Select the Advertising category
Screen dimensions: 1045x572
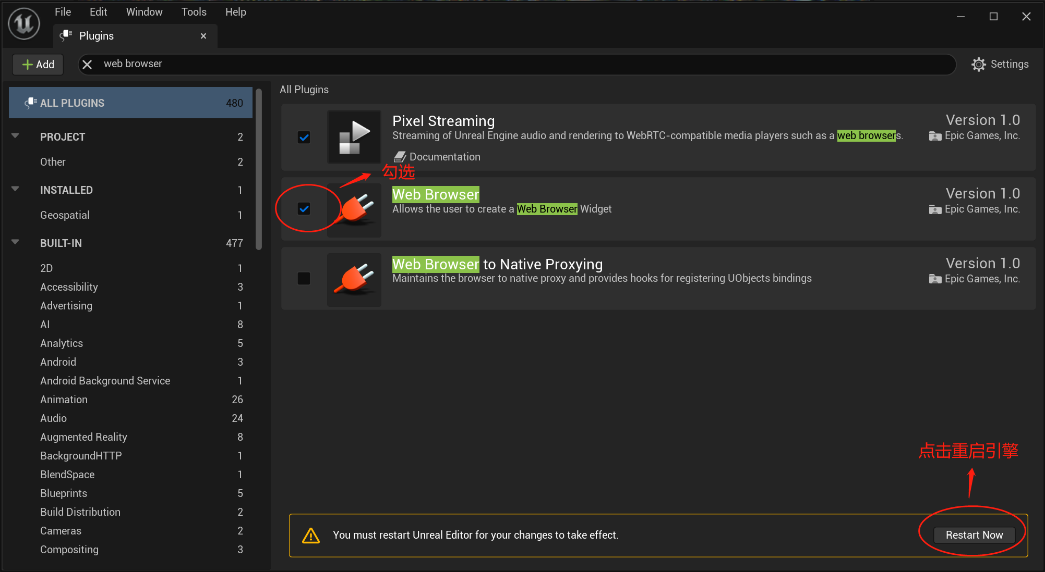click(x=130, y=306)
